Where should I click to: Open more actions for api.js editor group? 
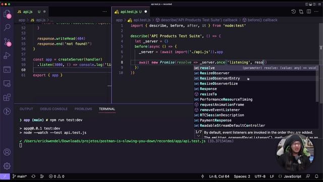coord(104,12)
